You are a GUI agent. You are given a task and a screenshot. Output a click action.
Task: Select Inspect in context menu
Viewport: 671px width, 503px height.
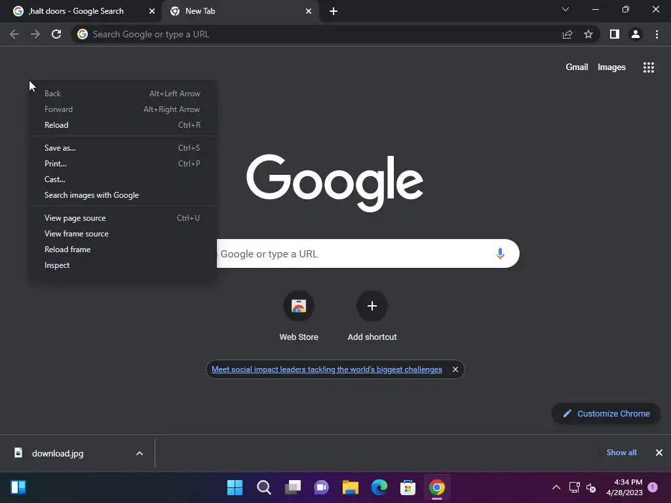(123, 265)
